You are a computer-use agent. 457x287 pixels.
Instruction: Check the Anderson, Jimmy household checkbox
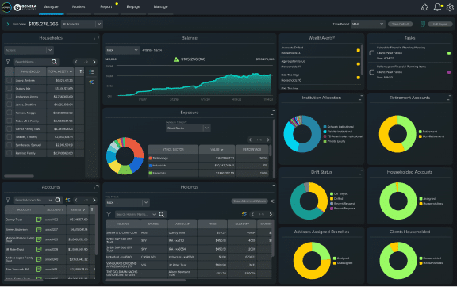(x=10, y=97)
